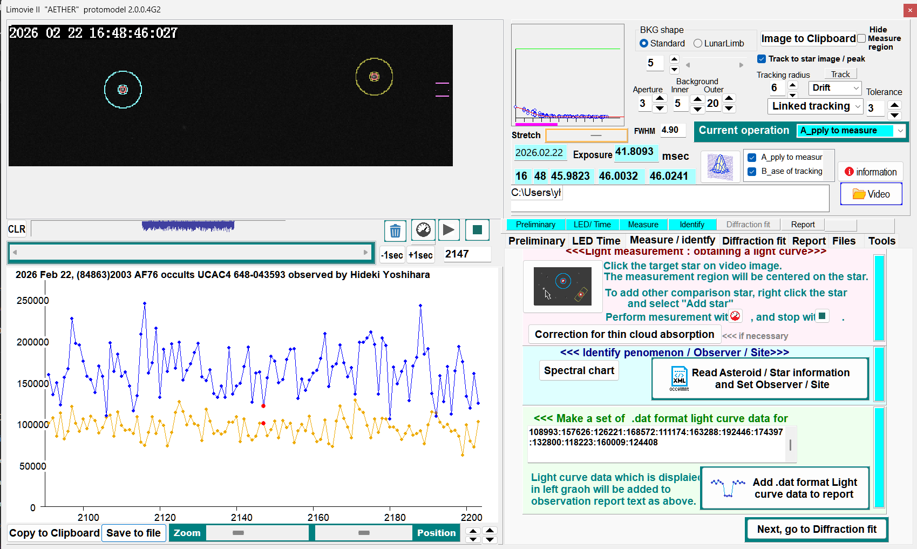917x549 pixels.
Task: Stop playback with the square stop icon
Action: click(477, 230)
